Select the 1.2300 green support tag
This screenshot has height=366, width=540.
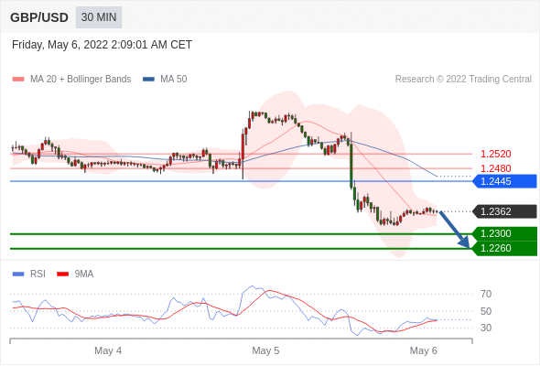pyautogui.click(x=504, y=234)
